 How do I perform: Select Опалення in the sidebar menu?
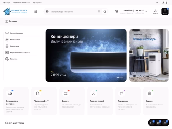click(x=15, y=46)
